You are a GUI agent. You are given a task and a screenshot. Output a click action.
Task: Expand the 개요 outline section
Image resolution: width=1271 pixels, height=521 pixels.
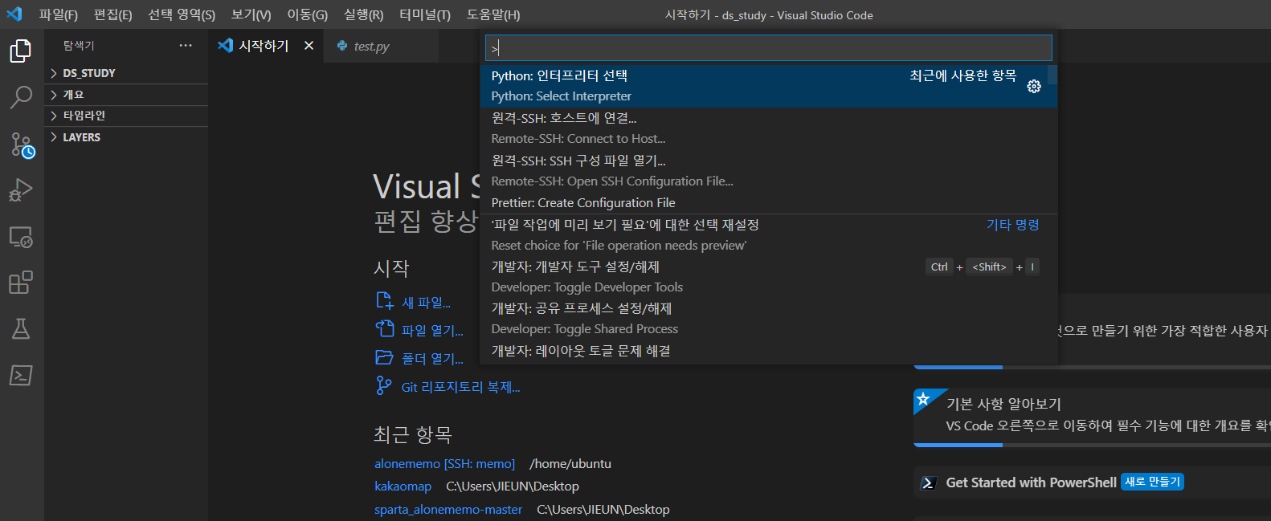click(x=126, y=95)
